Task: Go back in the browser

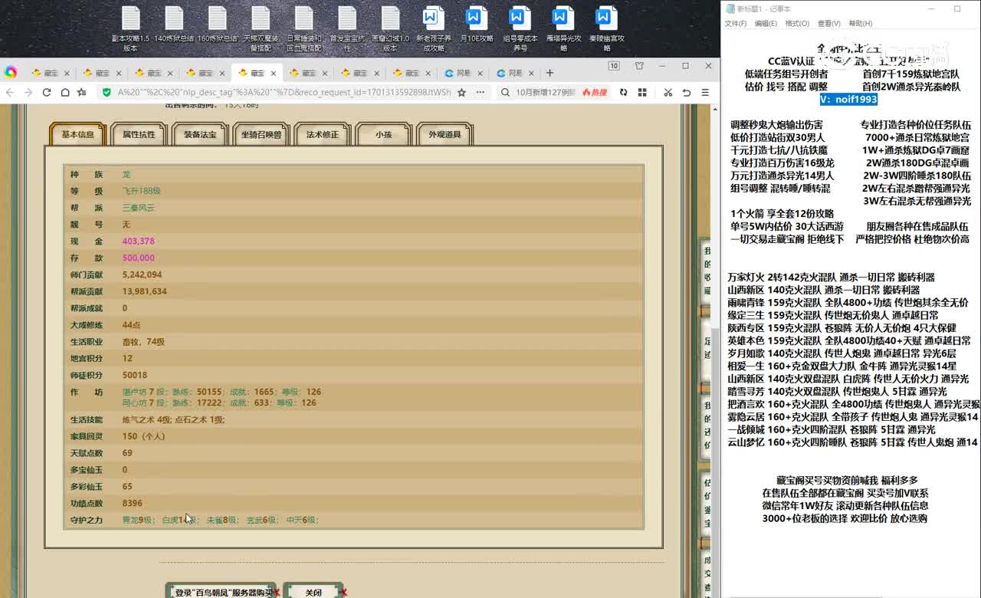Action: click(x=9, y=92)
